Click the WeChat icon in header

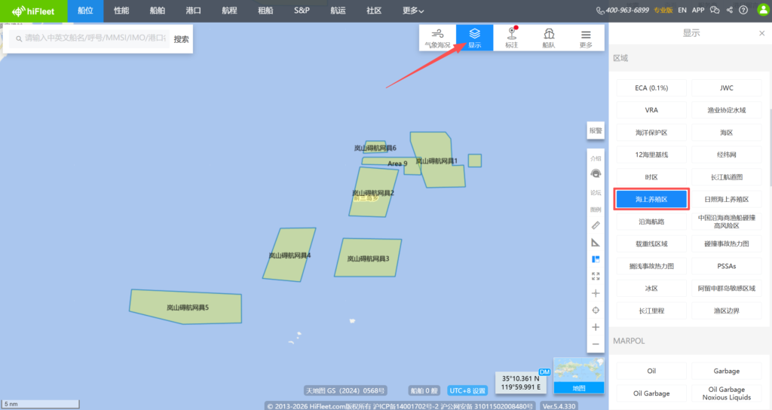pyautogui.click(x=715, y=11)
